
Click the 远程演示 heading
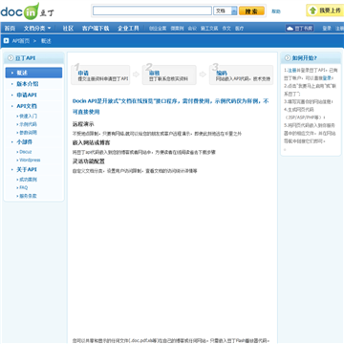pos(83,124)
